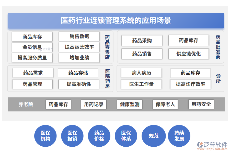This screenshot has width=230, height=153.
Task: Expand the 药品批发商 section
Action: [x=217, y=48]
